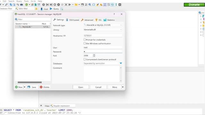Click the Save session button
This screenshot has width=205, height=115.
click(32, 87)
